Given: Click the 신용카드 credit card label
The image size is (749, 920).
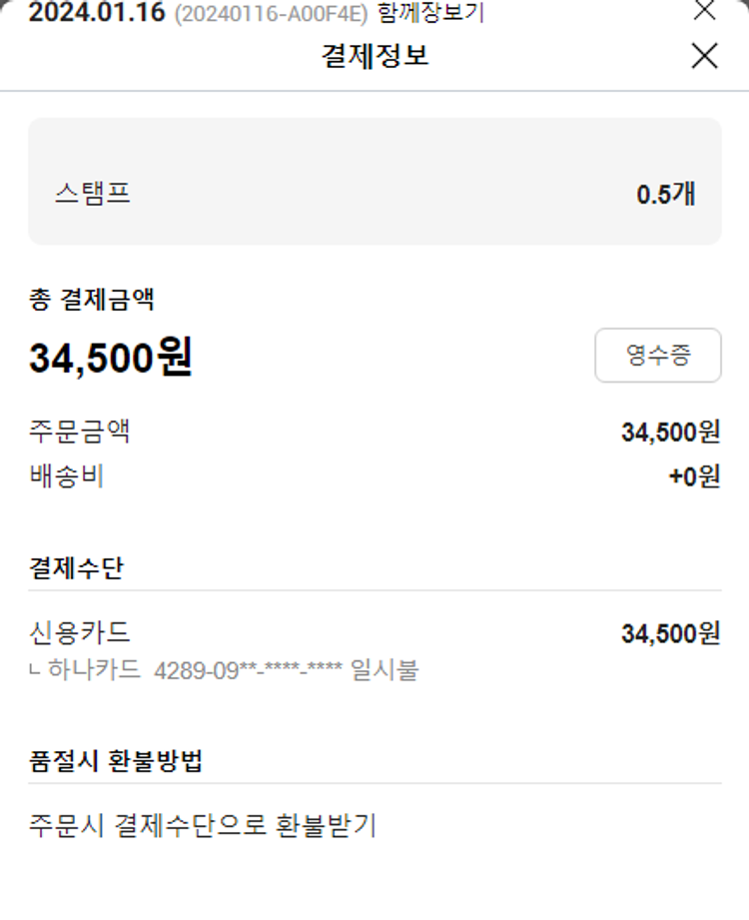Looking at the screenshot, I should 80,632.
